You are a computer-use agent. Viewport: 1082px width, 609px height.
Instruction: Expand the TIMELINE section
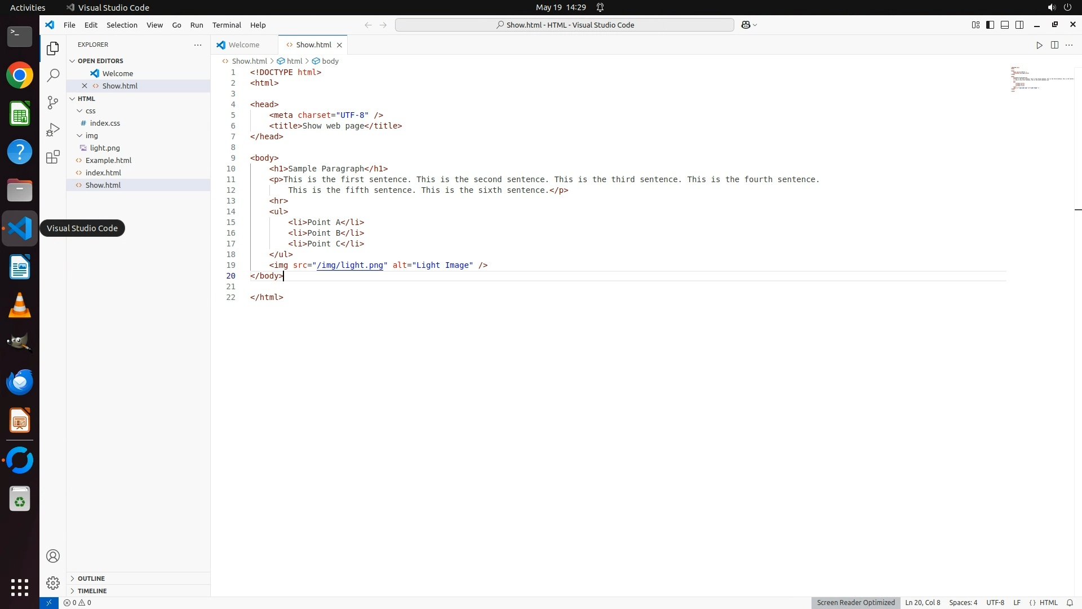92,591
